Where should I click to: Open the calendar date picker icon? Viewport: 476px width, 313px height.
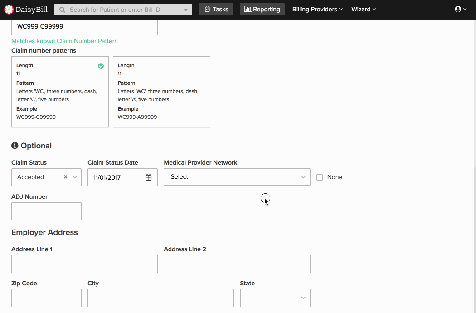148,177
